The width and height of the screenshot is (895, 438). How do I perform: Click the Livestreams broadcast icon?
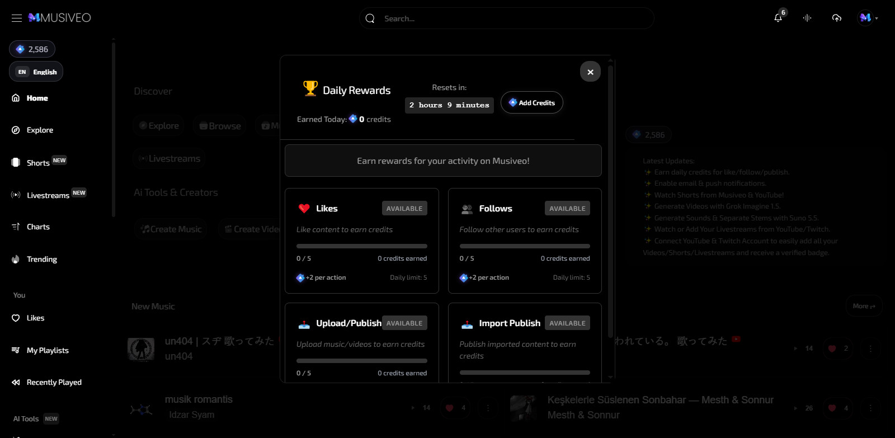tap(16, 195)
